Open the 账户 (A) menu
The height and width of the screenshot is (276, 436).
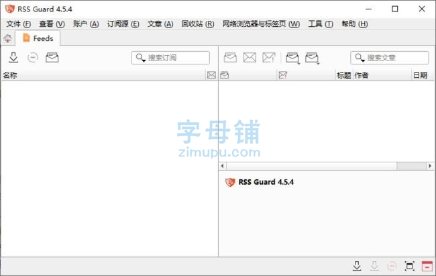pyautogui.click(x=86, y=24)
